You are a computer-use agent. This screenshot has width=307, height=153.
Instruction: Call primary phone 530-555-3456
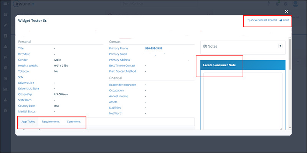pos(154,49)
